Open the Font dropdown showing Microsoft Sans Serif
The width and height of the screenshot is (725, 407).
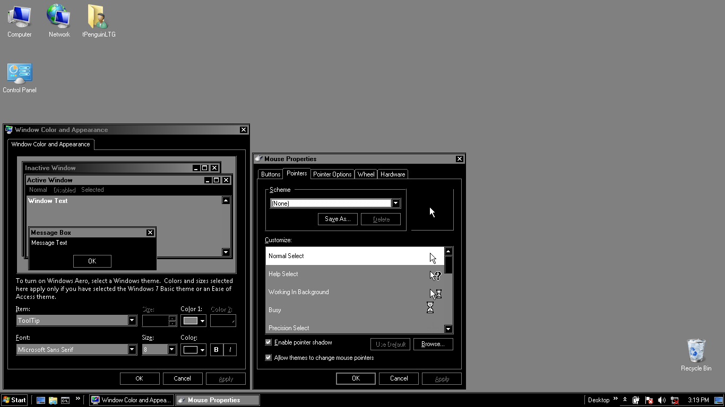pyautogui.click(x=132, y=349)
